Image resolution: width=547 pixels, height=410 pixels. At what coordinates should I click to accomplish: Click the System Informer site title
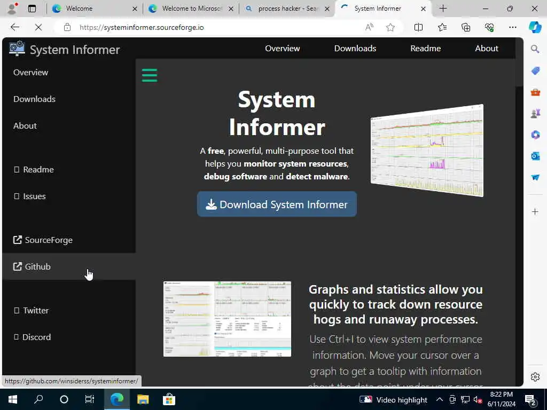[x=75, y=50]
